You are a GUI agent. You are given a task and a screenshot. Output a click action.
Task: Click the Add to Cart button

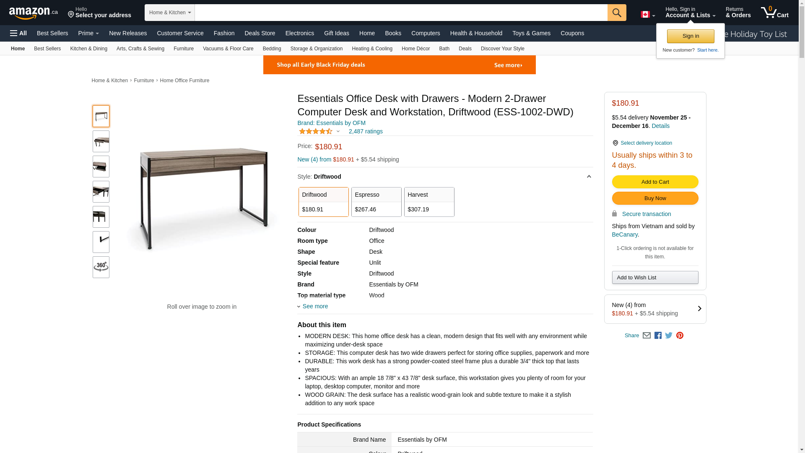point(655,182)
